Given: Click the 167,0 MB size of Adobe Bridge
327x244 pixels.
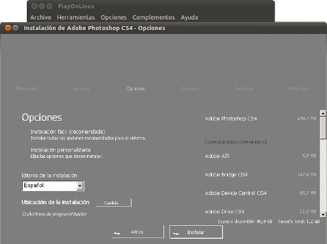Looking at the screenshot, I should coord(307,174).
